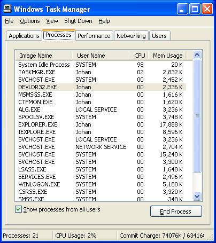Select the EXPLORER.EXE process

(x=102, y=124)
